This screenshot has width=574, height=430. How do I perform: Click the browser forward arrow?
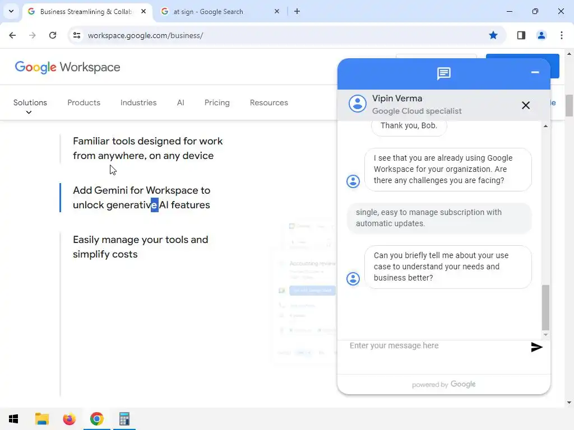pyautogui.click(x=33, y=35)
